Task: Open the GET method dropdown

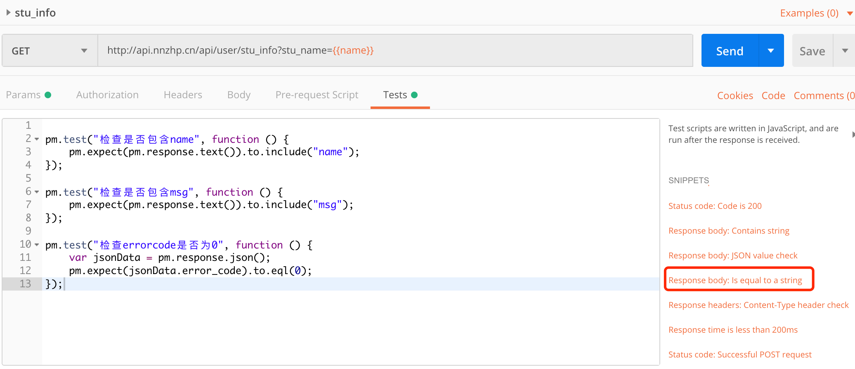Action: pyautogui.click(x=50, y=51)
